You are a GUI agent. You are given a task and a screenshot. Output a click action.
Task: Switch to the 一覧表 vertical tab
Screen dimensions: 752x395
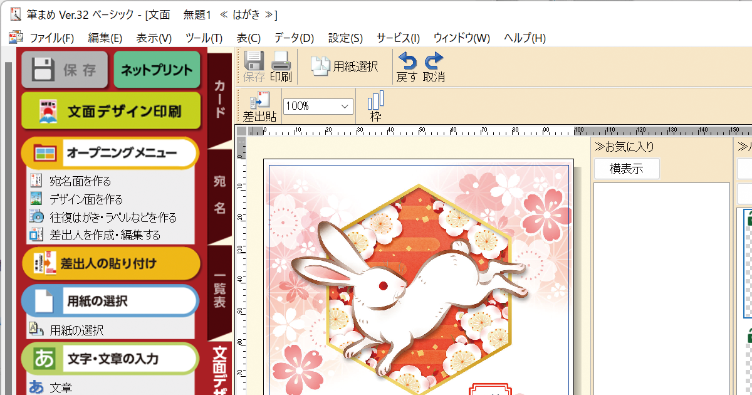[219, 292]
